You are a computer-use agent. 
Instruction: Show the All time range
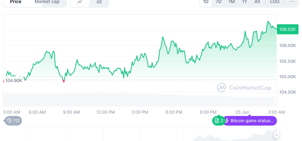[x=257, y=2]
